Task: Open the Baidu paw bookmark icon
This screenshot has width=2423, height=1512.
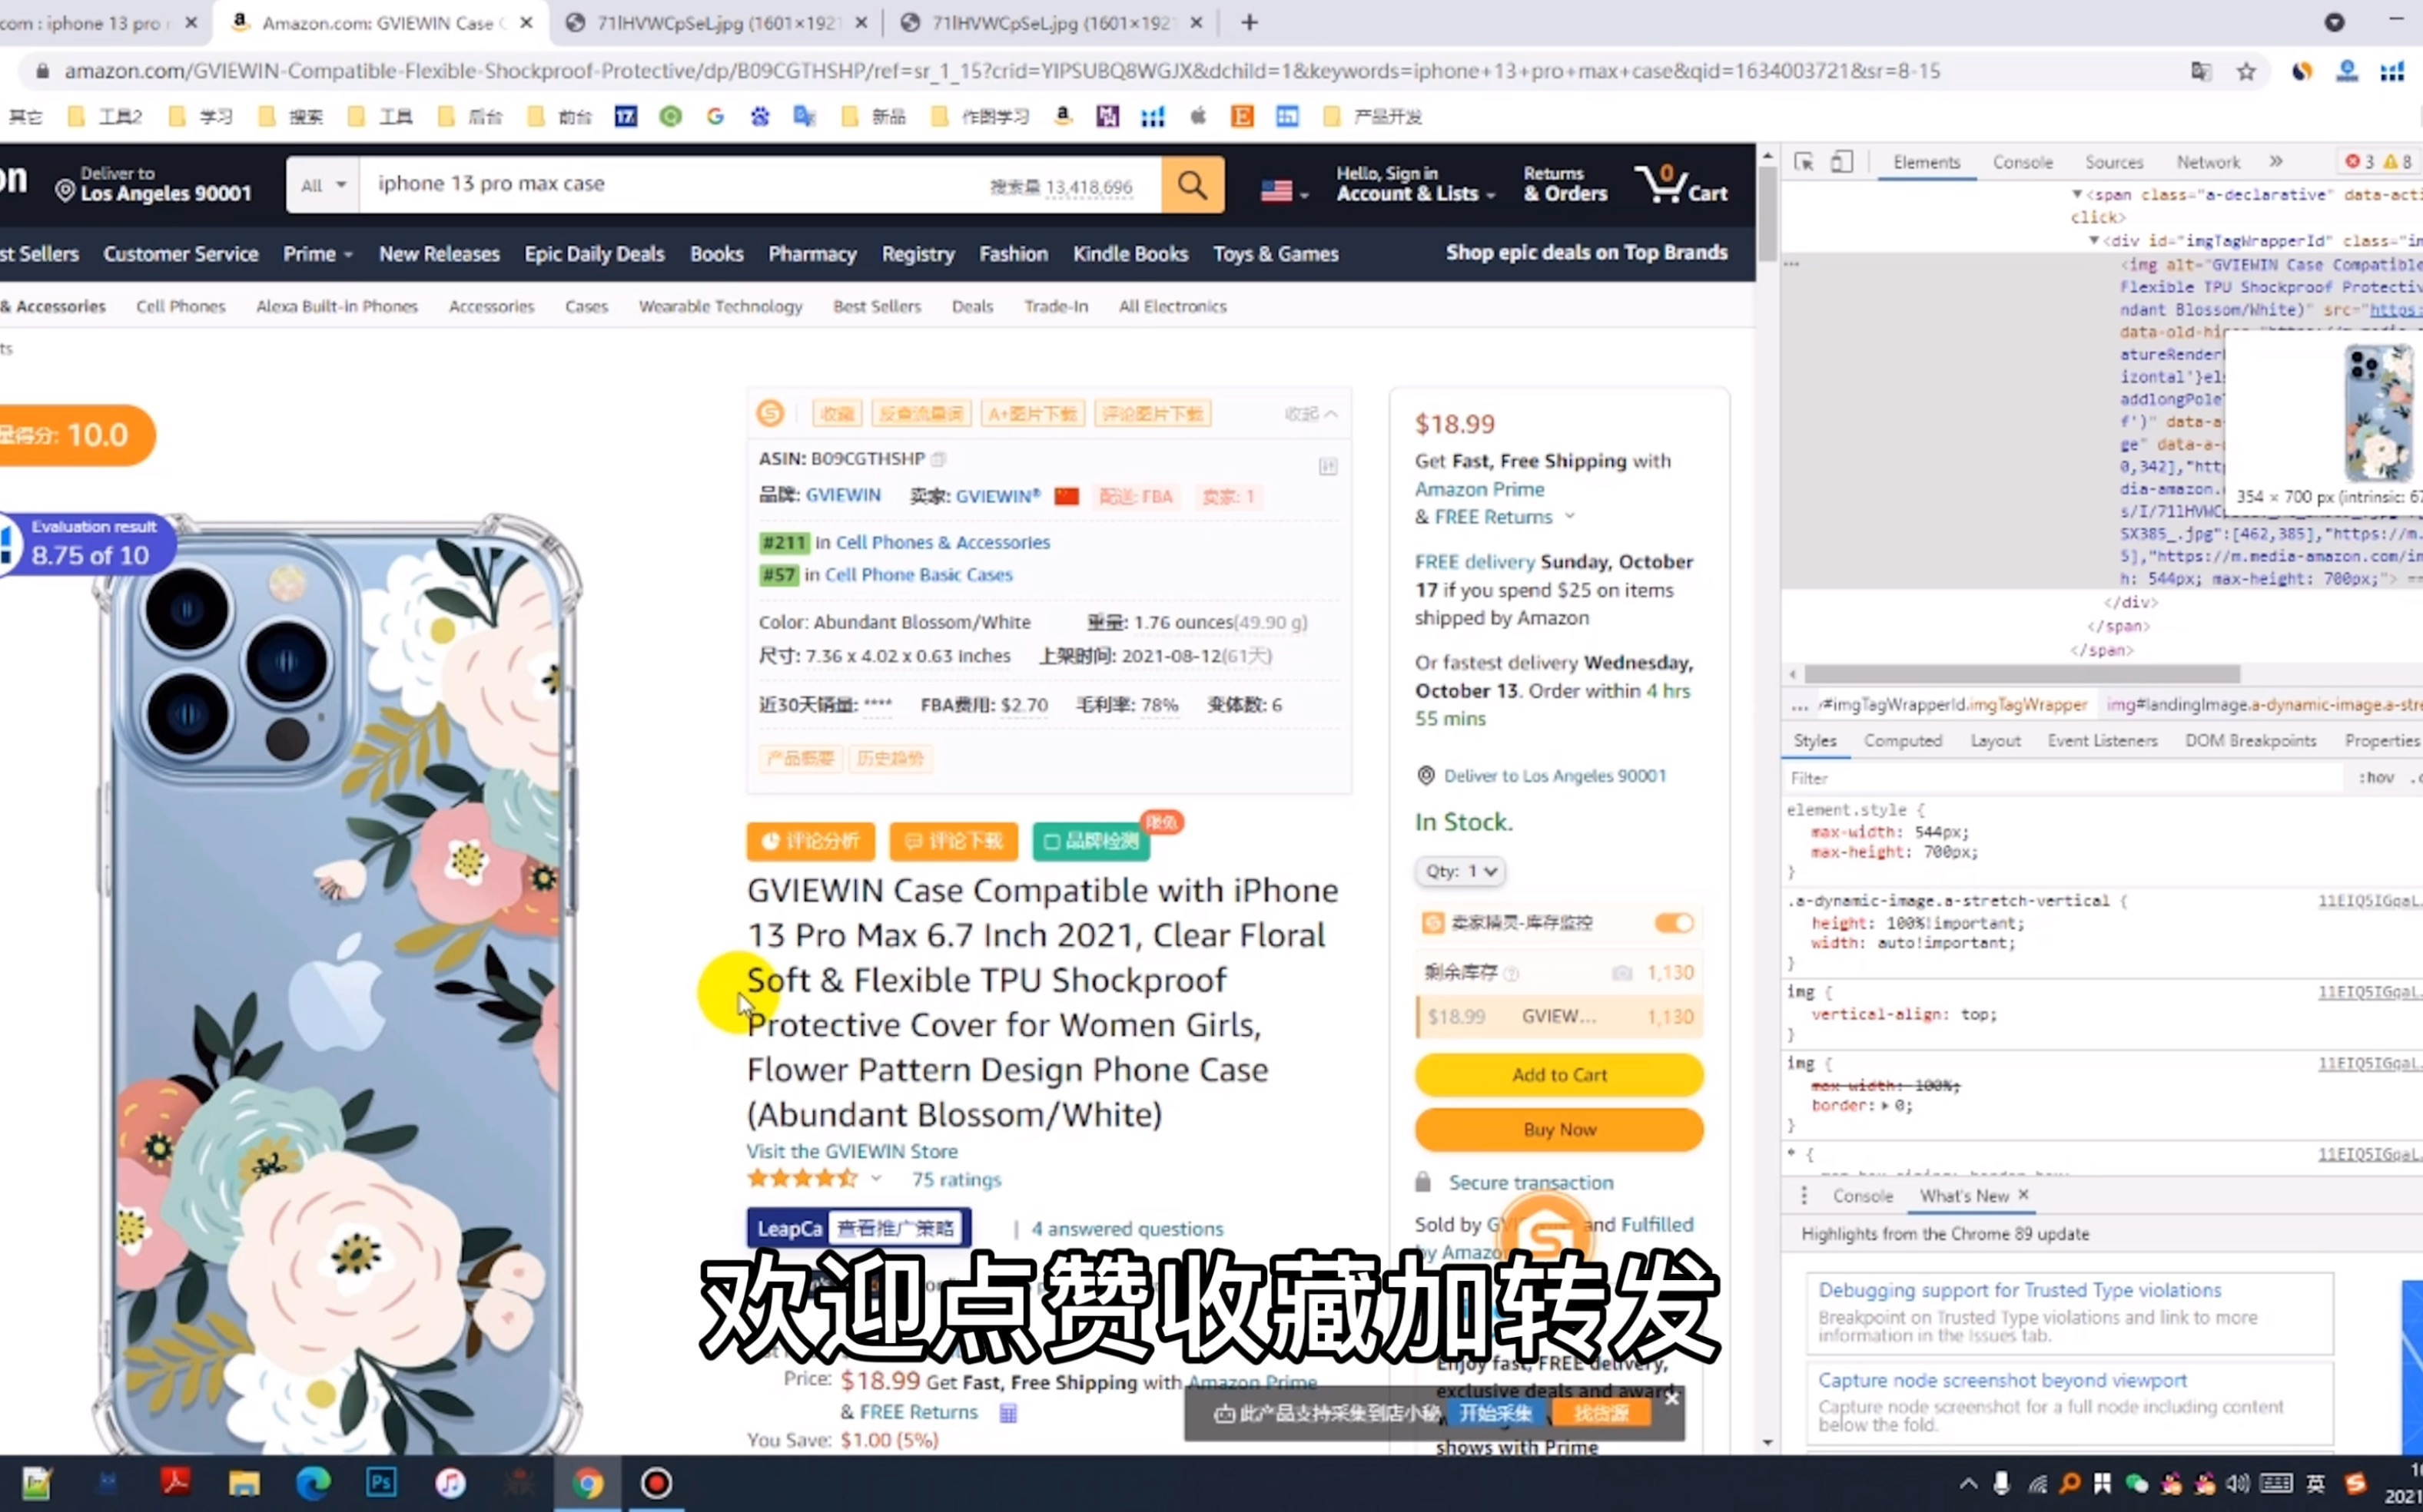Action: [759, 117]
